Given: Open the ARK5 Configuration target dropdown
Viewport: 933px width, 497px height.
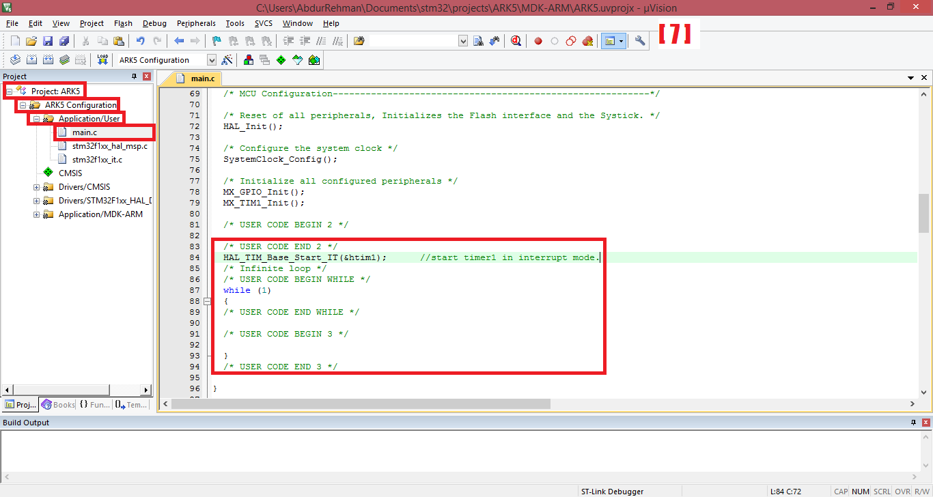Looking at the screenshot, I should point(211,59).
